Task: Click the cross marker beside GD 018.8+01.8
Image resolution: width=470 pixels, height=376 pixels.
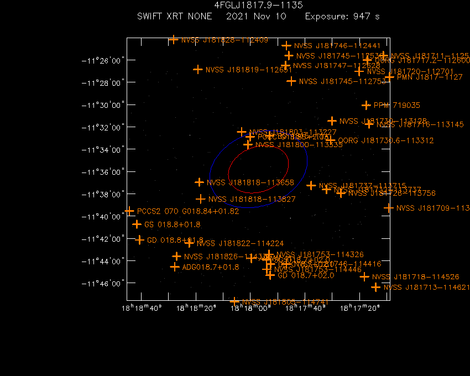Action: pyautogui.click(x=139, y=240)
